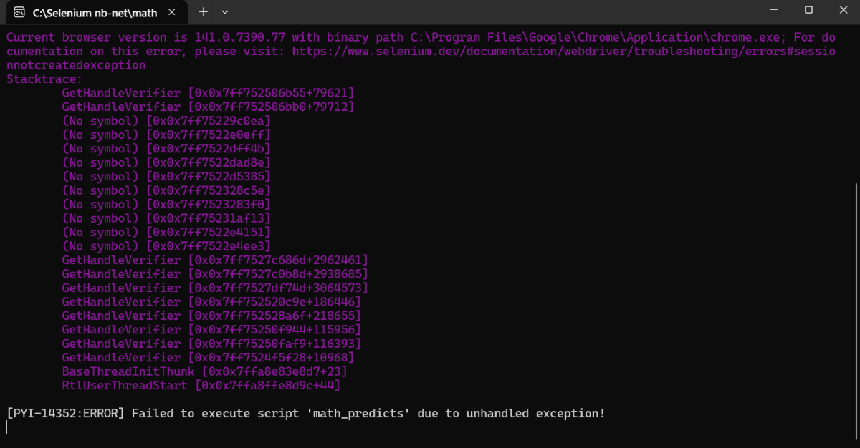Close the terminal window
Screen dimensions: 860x448
(x=841, y=10)
